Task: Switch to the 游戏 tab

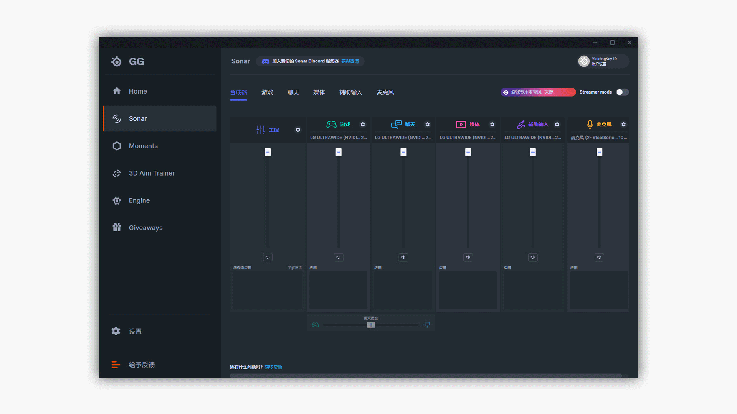Action: (267, 92)
